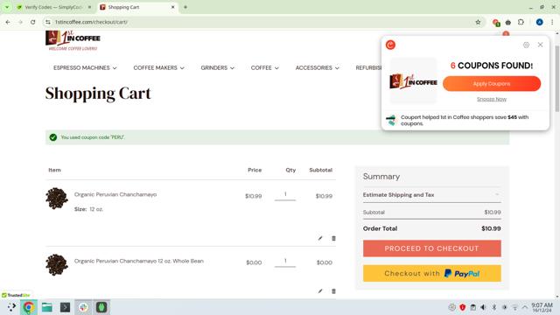Edit the Organic Peruvian Chanchamayo 12 oz. size item

point(320,238)
